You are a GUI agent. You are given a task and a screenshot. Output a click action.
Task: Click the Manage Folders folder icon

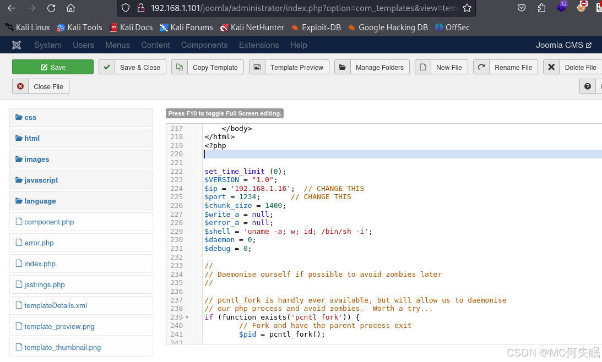click(x=343, y=67)
